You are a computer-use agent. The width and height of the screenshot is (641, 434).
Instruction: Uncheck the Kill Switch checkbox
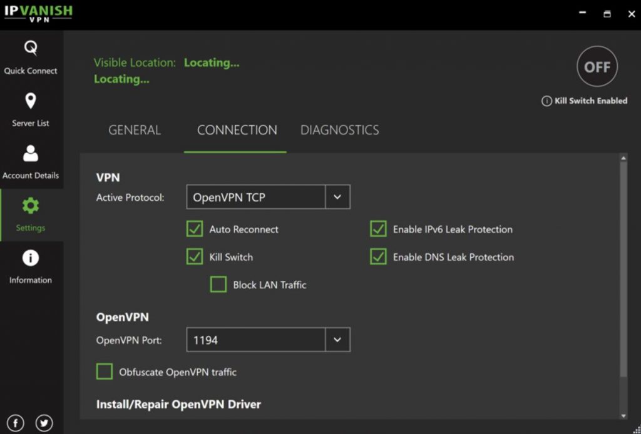click(x=195, y=257)
